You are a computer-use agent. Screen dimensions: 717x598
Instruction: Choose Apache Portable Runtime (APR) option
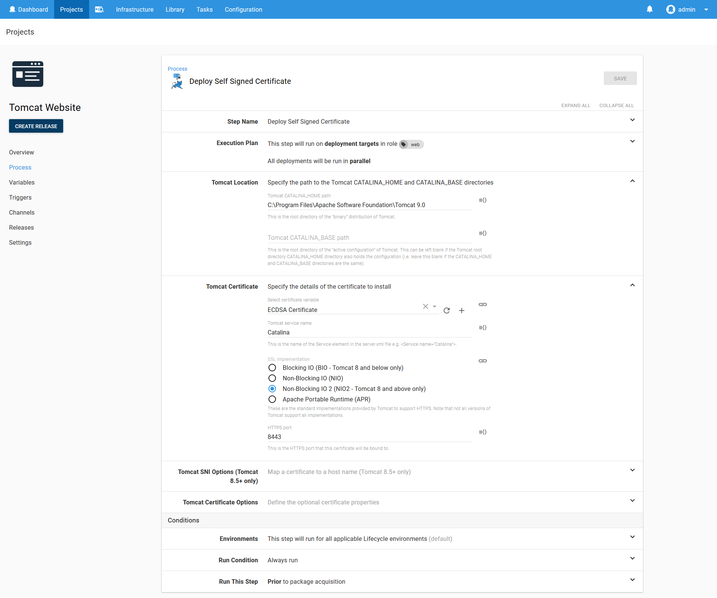tap(272, 399)
